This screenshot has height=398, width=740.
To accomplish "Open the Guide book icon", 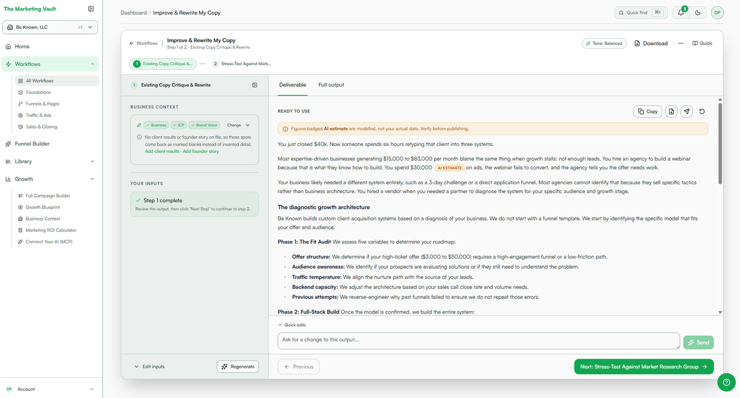I will 695,43.
